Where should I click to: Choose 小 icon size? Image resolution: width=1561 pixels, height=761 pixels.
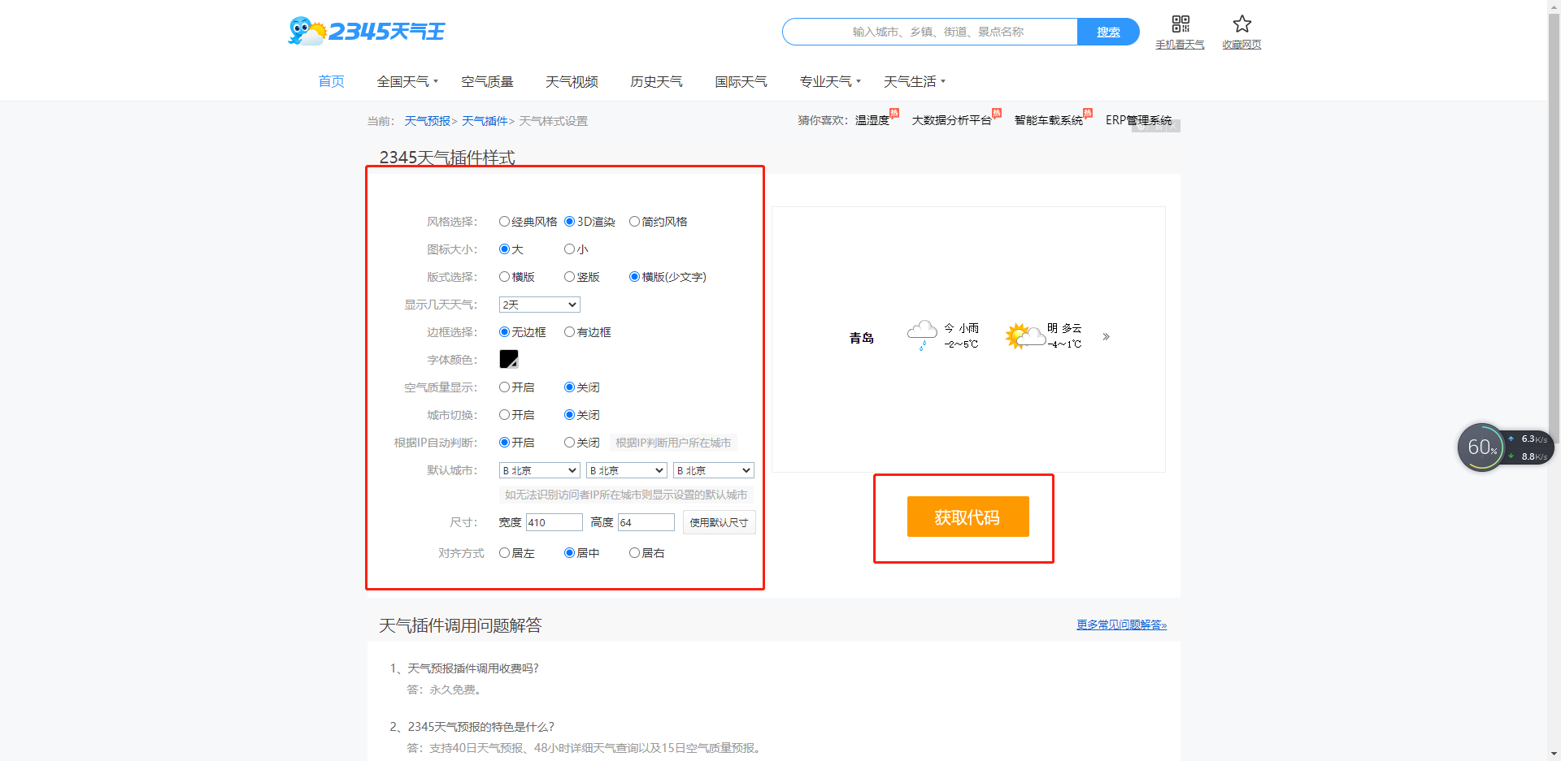pyautogui.click(x=569, y=249)
